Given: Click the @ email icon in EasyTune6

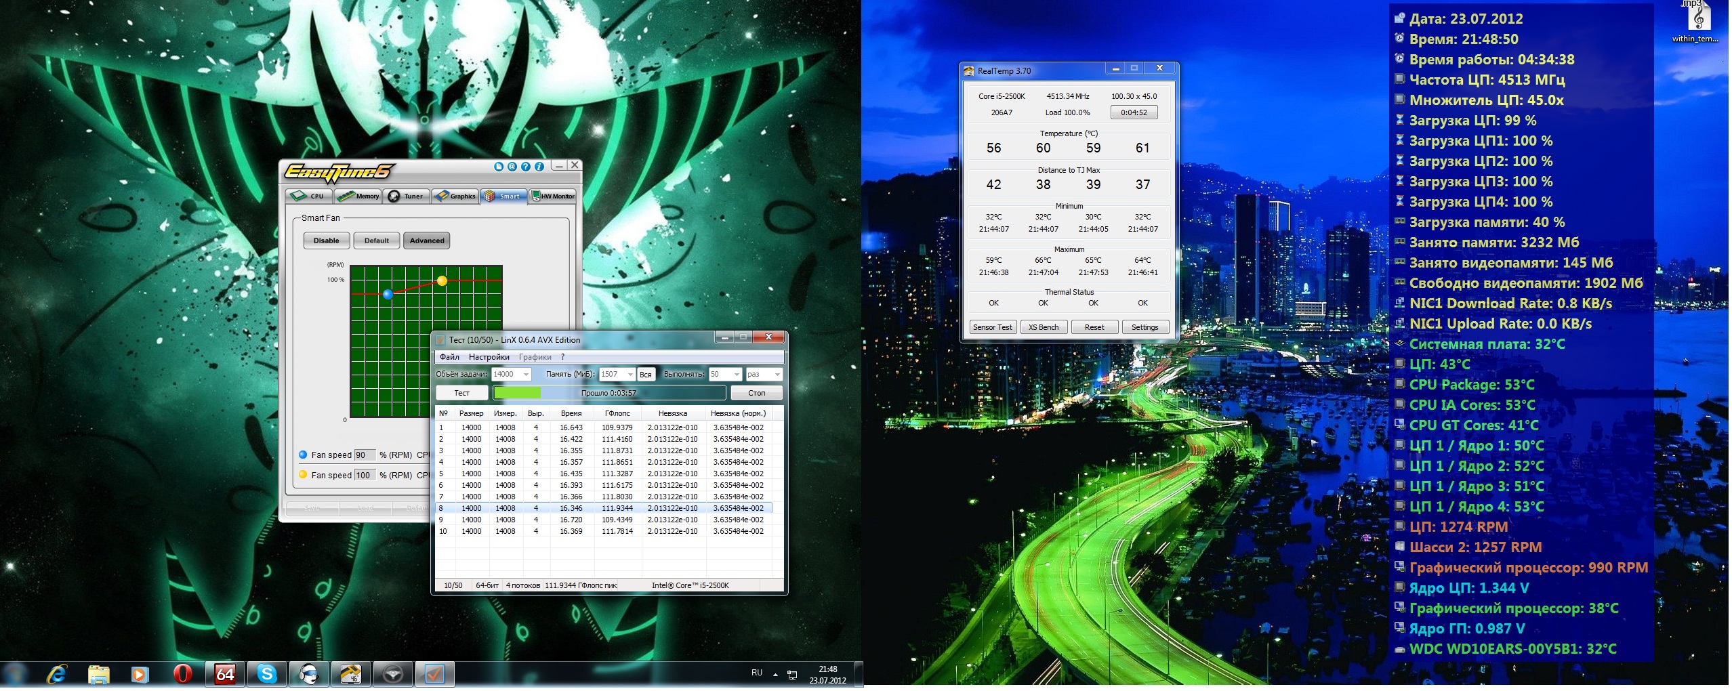Looking at the screenshot, I should click(x=512, y=167).
